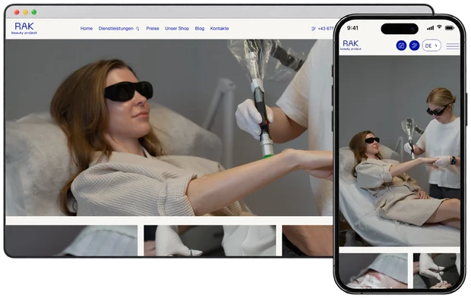This screenshot has height=298, width=471.
Task: Expand the Dienstleistungen dropdown menu
Action: [119, 29]
